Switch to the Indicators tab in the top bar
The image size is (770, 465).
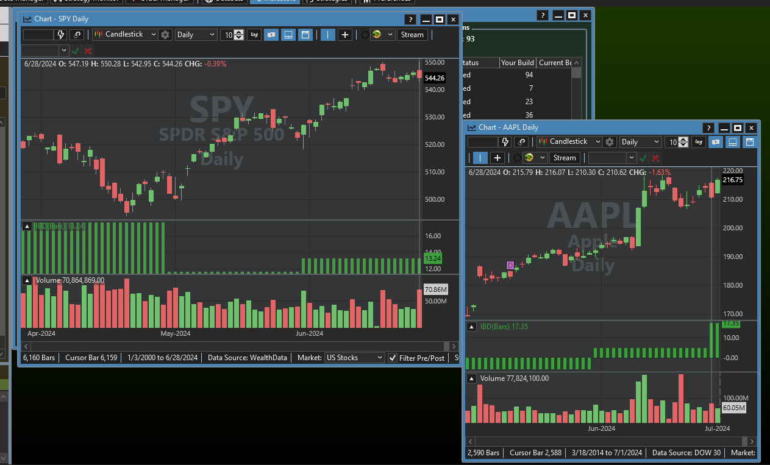click(x=275, y=2)
